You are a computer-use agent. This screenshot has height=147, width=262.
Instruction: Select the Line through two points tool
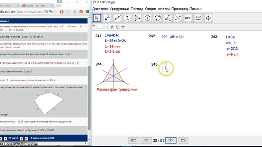(117, 18)
